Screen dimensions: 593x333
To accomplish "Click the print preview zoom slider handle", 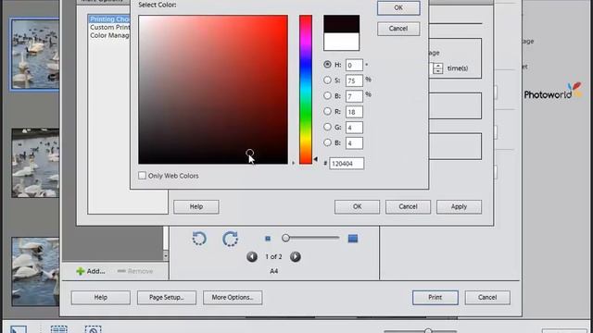I will tap(286, 238).
